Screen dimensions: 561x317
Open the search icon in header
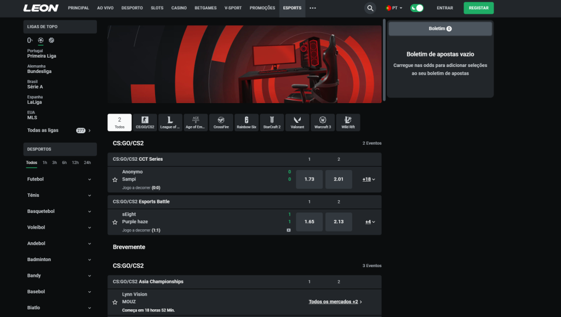point(370,8)
